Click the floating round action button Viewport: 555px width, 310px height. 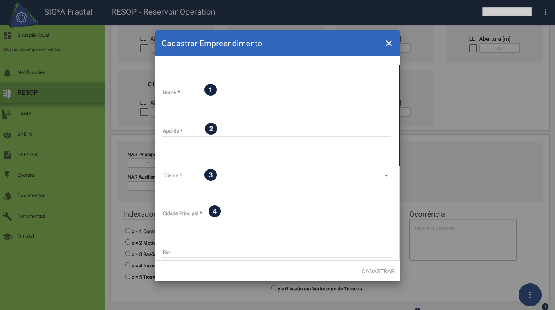530,294
